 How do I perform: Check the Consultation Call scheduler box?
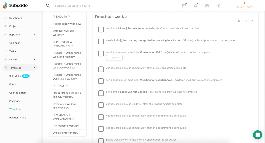pyautogui.click(x=101, y=53)
